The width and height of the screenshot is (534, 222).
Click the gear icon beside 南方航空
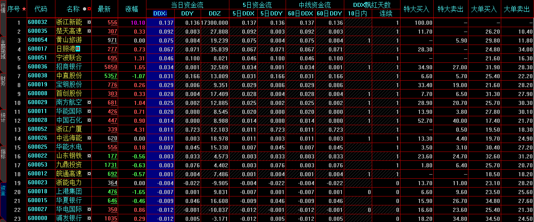pos(89,102)
